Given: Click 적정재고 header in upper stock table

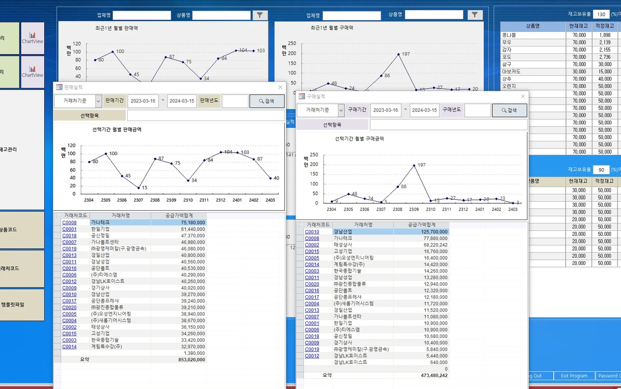Looking at the screenshot, I should pos(604,26).
